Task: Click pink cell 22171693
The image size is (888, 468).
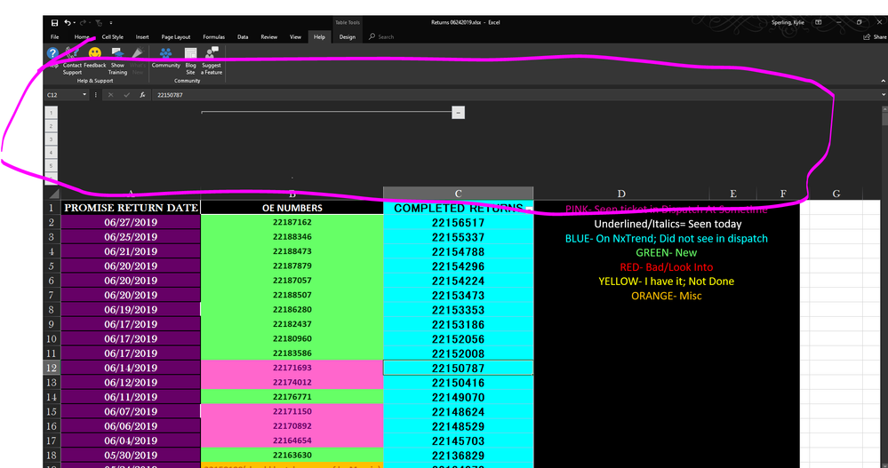Action: click(x=292, y=368)
